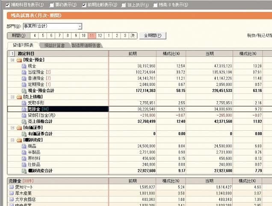Image resolution: width=272 pixels, height=206 pixels.
Task: Select 愛知マート in sub-account list
Action: click(x=24, y=187)
